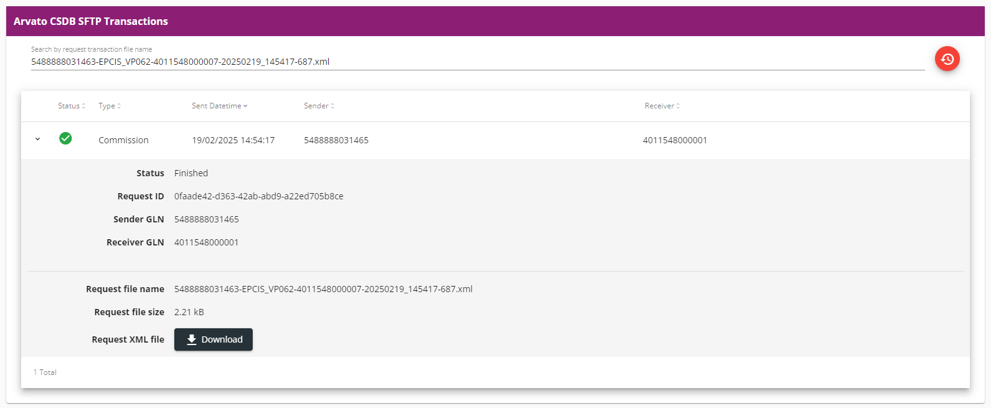Sort by Sent Datetime column
991x408 pixels.
point(220,106)
